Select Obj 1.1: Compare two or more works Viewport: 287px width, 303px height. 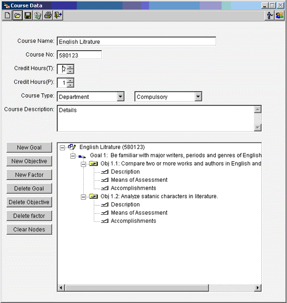181,164
